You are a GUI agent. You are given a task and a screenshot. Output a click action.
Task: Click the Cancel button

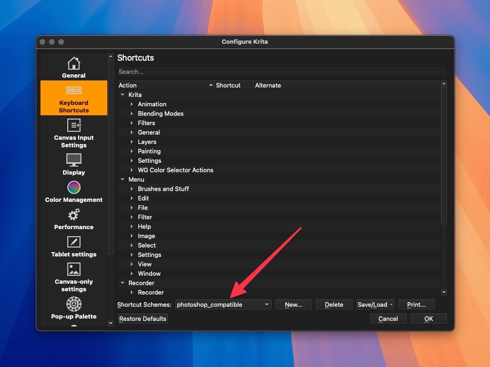388,319
